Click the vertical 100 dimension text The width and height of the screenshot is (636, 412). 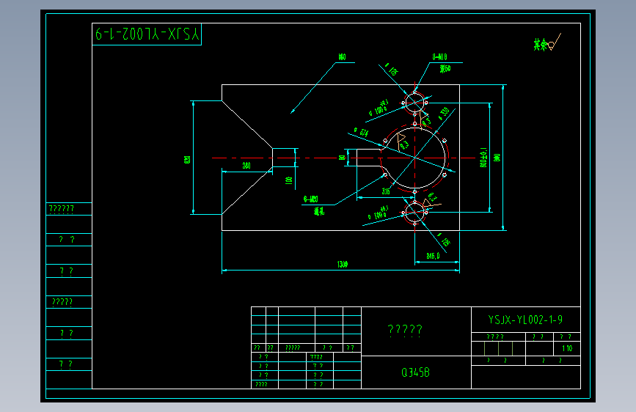pos(289,180)
